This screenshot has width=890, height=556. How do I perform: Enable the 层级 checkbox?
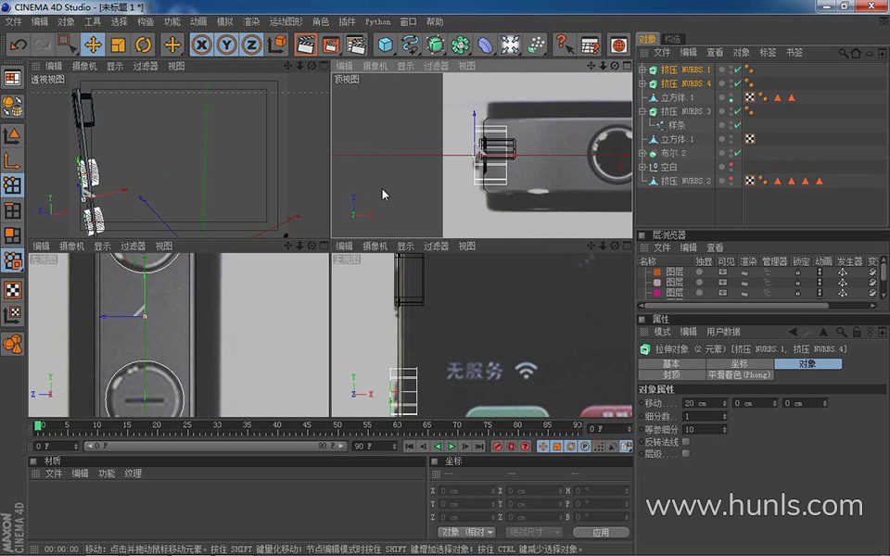point(686,454)
